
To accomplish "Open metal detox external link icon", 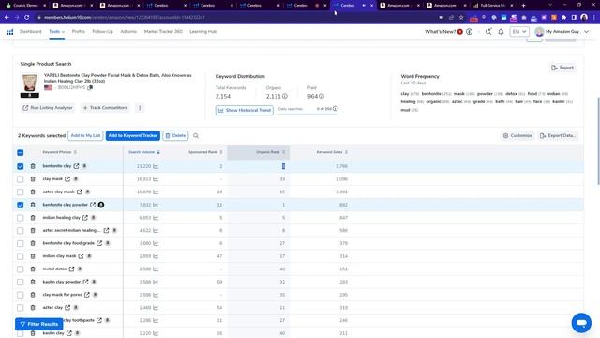I will (x=71, y=269).
